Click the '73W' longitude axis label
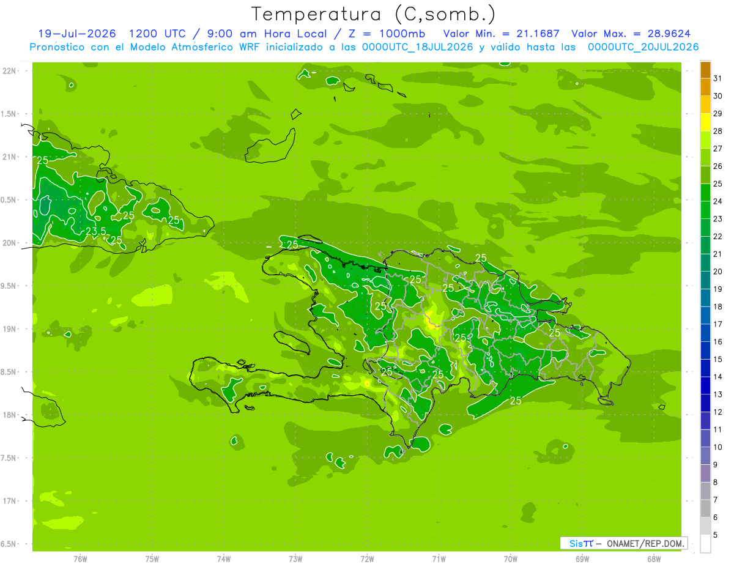 click(x=295, y=559)
